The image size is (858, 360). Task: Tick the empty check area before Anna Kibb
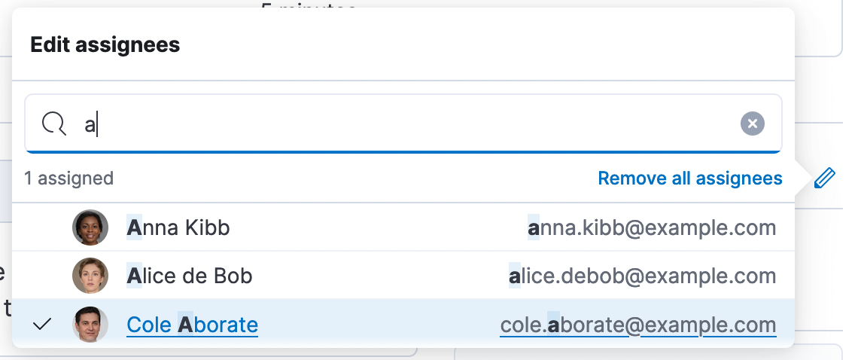(x=42, y=227)
